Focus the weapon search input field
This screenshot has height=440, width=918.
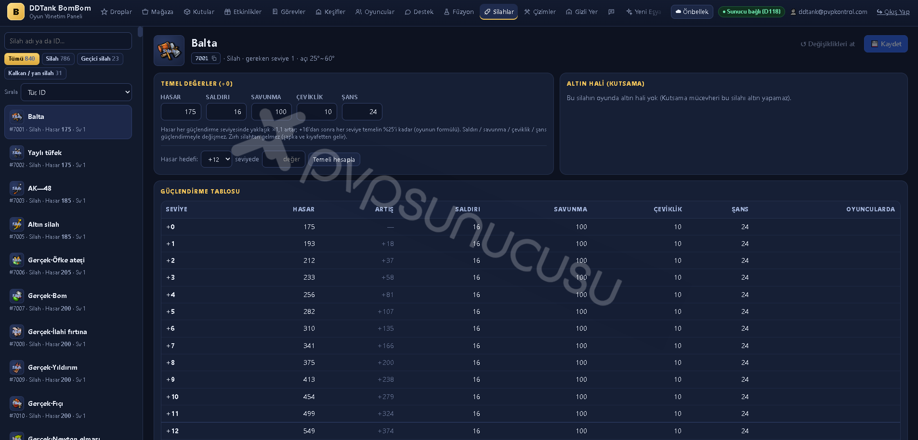tap(68, 41)
